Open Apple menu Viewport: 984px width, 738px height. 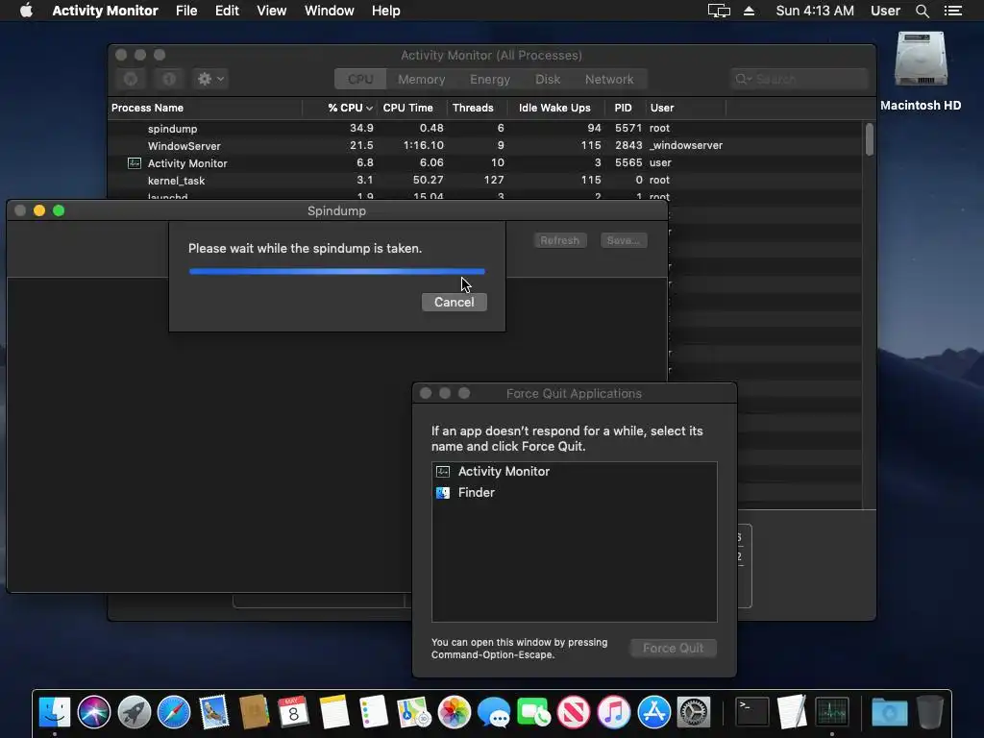pyautogui.click(x=26, y=11)
